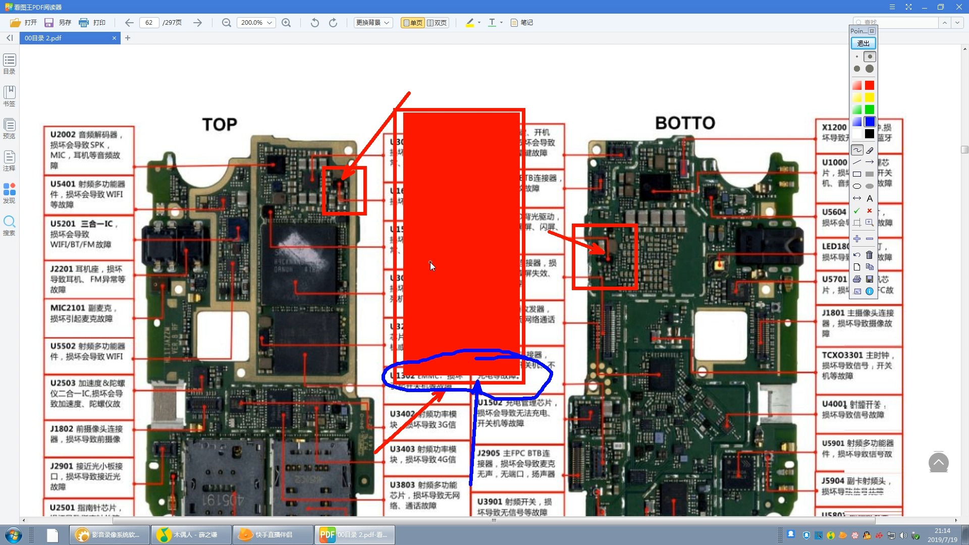This screenshot has height=545, width=969.
Task: Close the Pointer floating toolbar
Action: pyautogui.click(x=872, y=31)
